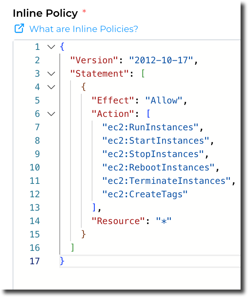Select the "ec2:StopInstances" line text
The image size is (248, 297).
(153, 154)
